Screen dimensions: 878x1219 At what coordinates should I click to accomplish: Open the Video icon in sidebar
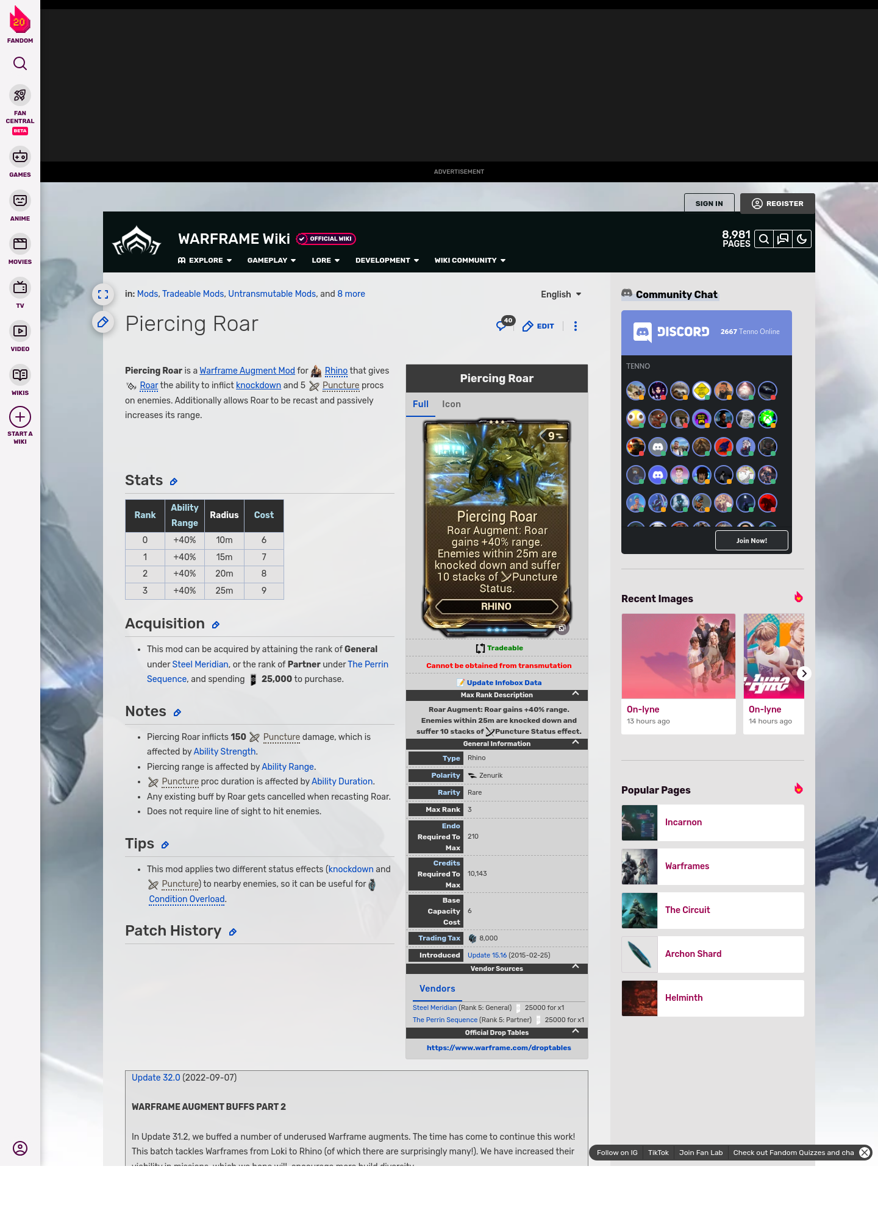pyautogui.click(x=20, y=331)
